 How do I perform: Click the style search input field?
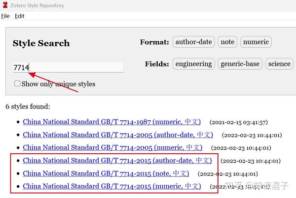pyautogui.click(x=68, y=67)
